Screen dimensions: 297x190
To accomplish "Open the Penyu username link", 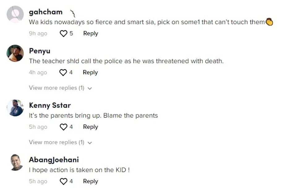I will pos(40,51).
